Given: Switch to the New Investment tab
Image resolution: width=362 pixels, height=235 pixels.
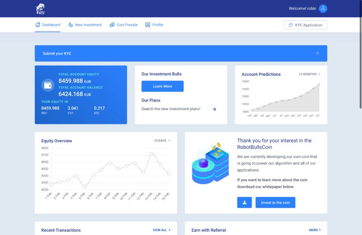Looking at the screenshot, I should 88,25.
